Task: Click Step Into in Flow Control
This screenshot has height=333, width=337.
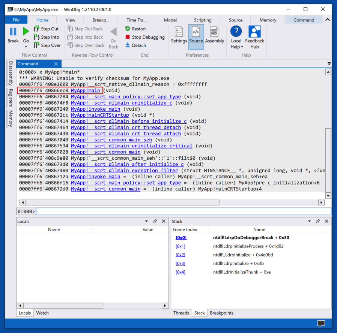Action: tap(47, 37)
